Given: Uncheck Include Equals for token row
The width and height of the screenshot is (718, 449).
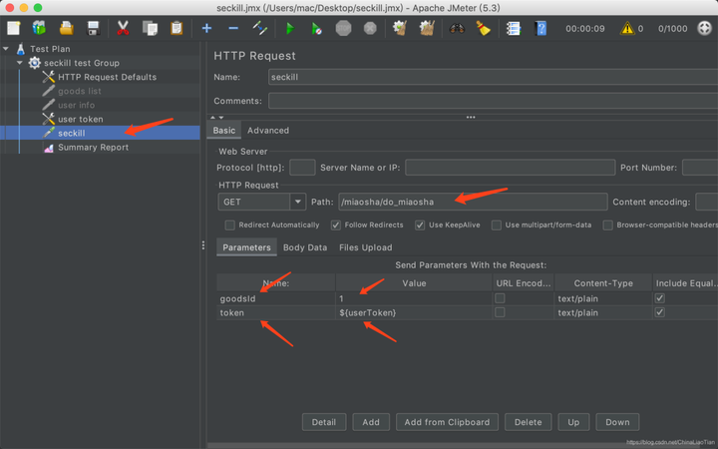Looking at the screenshot, I should [x=660, y=312].
